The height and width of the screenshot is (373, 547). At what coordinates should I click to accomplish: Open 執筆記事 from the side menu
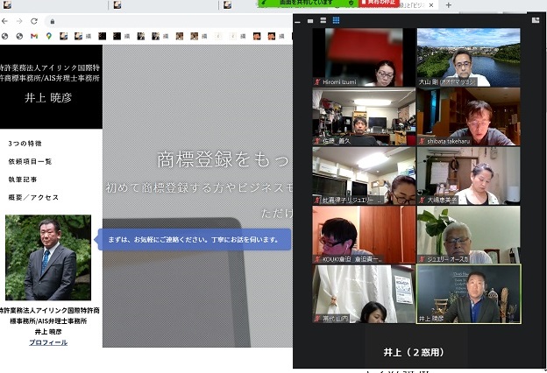coord(21,179)
